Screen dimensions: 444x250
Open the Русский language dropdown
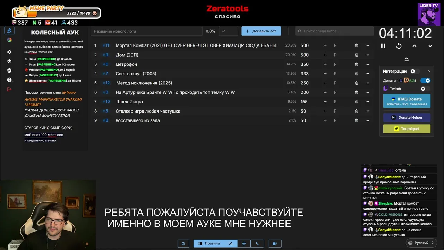tap(420, 243)
